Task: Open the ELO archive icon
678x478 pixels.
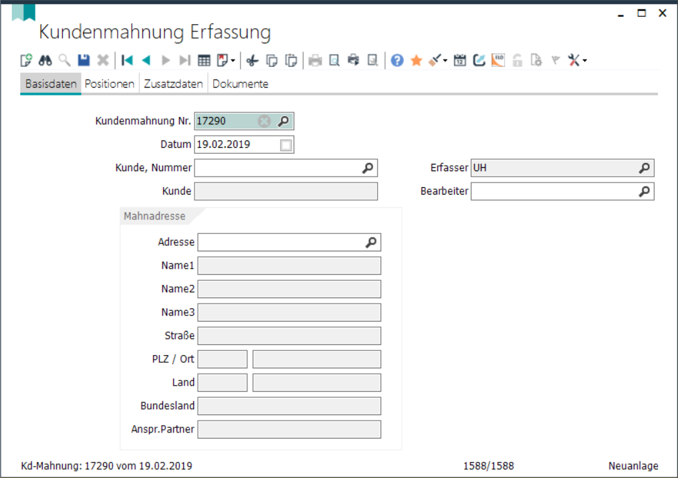Action: pyautogui.click(x=498, y=60)
